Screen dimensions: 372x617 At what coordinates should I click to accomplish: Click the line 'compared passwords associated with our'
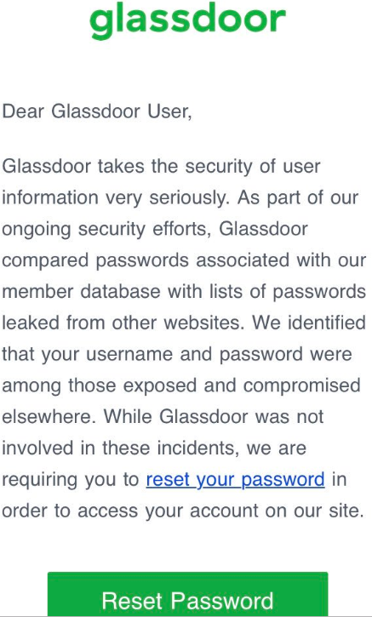[x=184, y=260]
